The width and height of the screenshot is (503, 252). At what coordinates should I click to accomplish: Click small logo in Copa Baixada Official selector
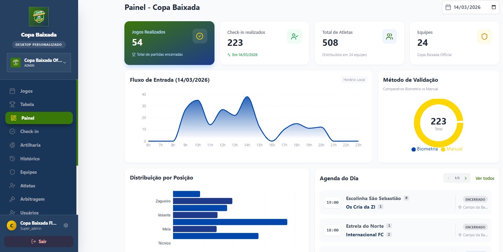click(x=15, y=63)
